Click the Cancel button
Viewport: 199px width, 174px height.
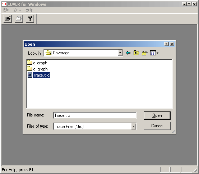pos(157,126)
